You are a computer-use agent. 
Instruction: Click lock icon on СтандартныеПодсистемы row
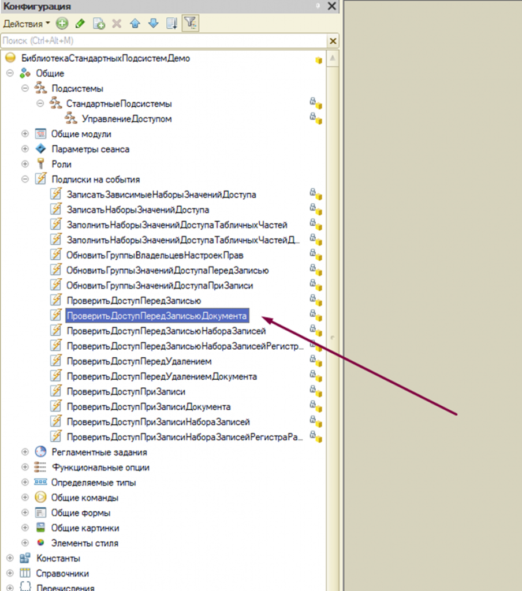click(x=312, y=101)
